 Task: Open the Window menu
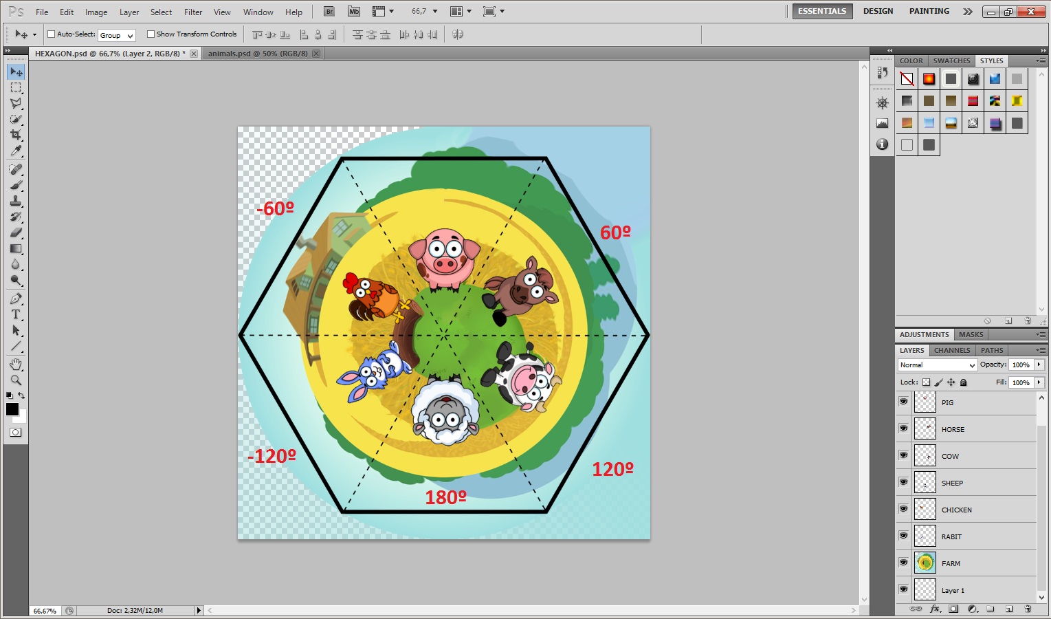pyautogui.click(x=258, y=12)
